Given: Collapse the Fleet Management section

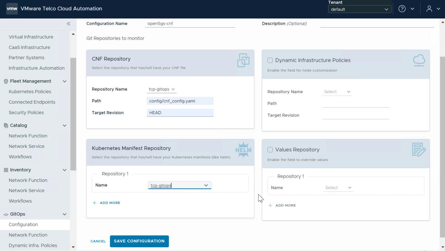Looking at the screenshot, I should click(65, 81).
